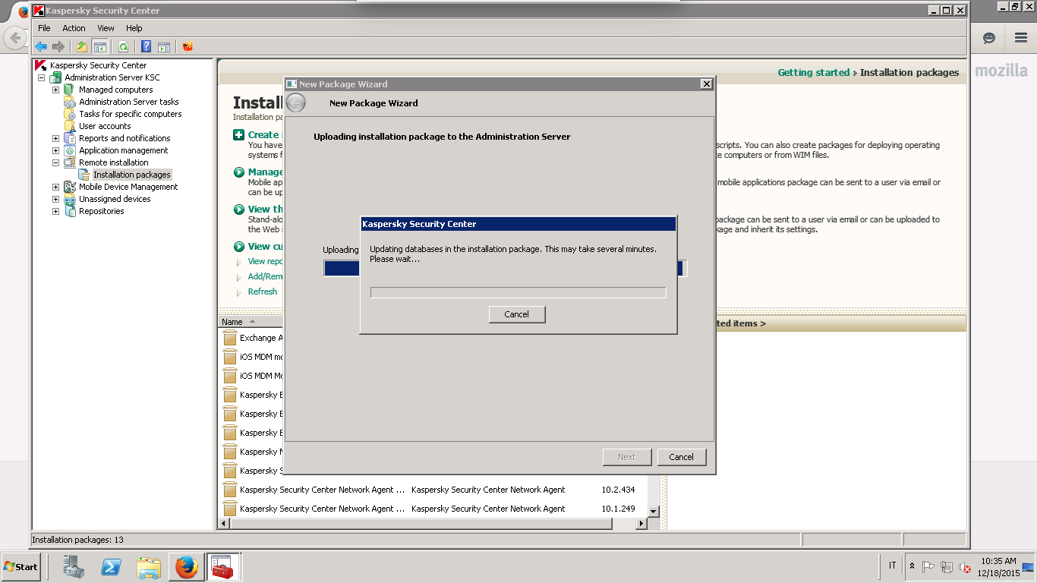This screenshot has width=1037, height=583.
Task: Open PowerShell from the taskbar
Action: coord(112,567)
